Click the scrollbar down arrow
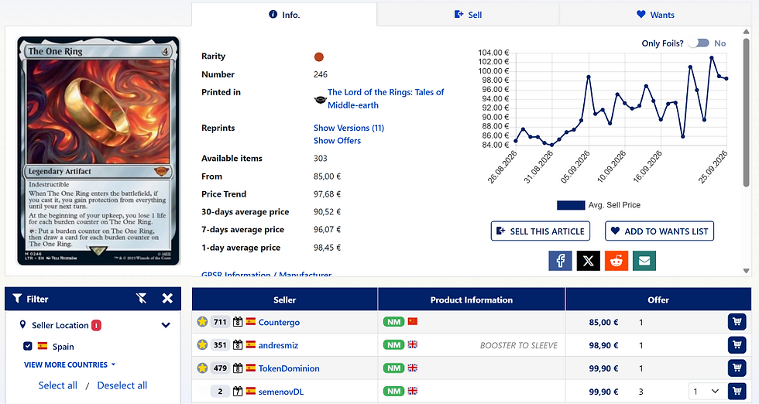This screenshot has width=759, height=404. coord(746,271)
